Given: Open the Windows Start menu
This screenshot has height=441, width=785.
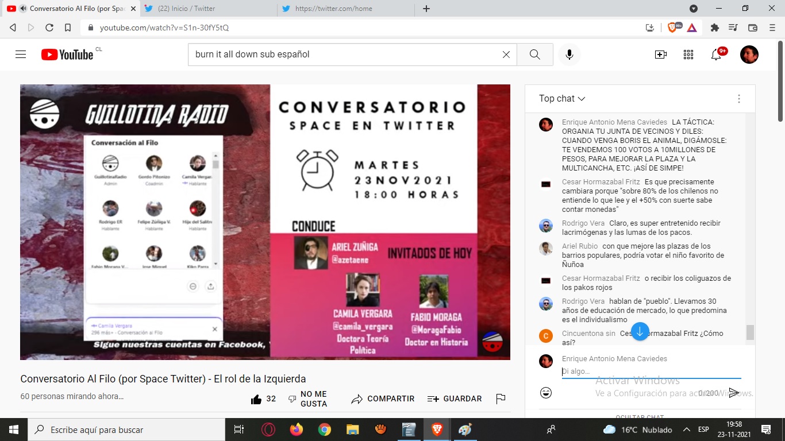Looking at the screenshot, I should click(14, 430).
